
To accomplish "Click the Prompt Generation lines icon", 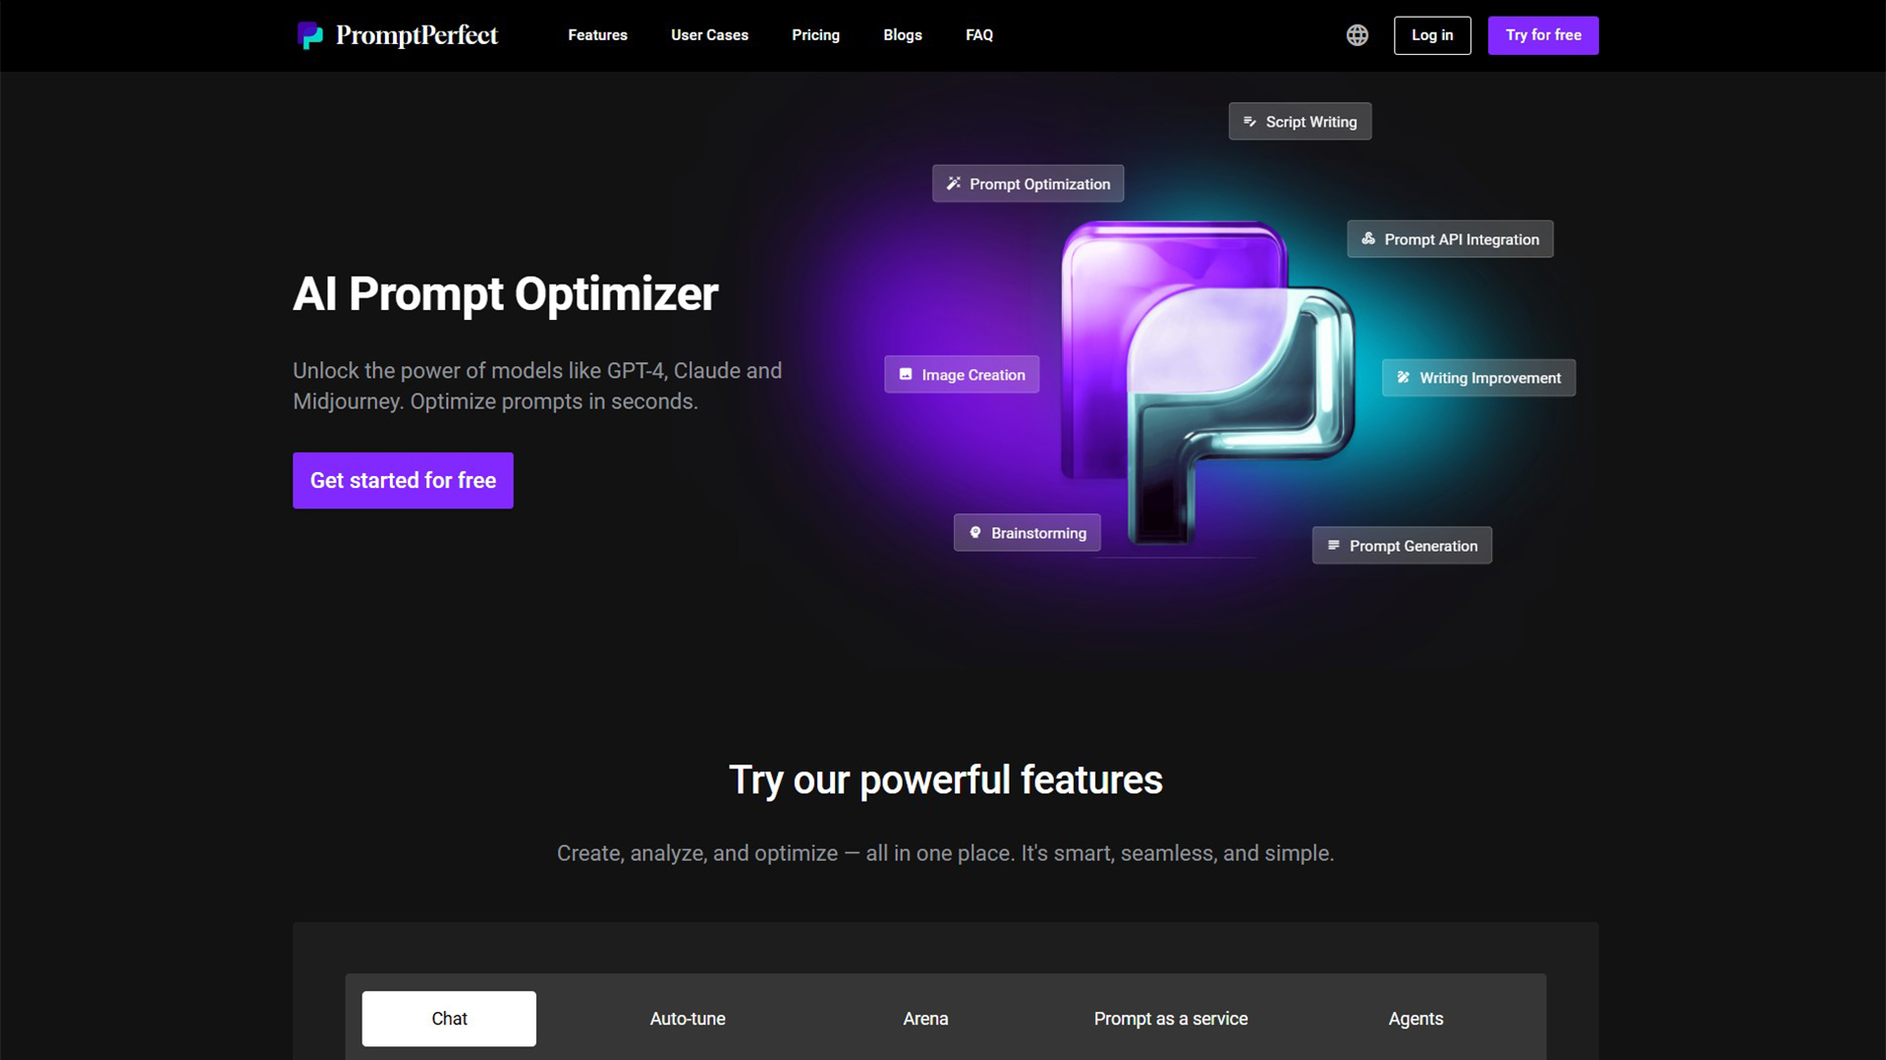I will tap(1333, 546).
